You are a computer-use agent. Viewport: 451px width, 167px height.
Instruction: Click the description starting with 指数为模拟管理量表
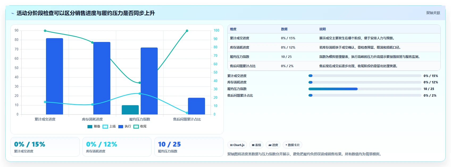point(370,57)
